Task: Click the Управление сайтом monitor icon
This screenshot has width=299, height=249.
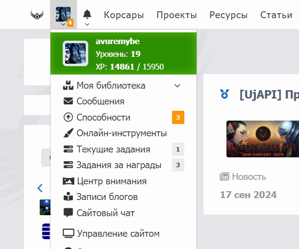Action: (x=69, y=233)
